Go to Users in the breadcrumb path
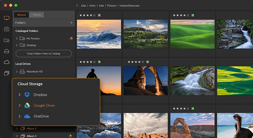 click(92, 6)
